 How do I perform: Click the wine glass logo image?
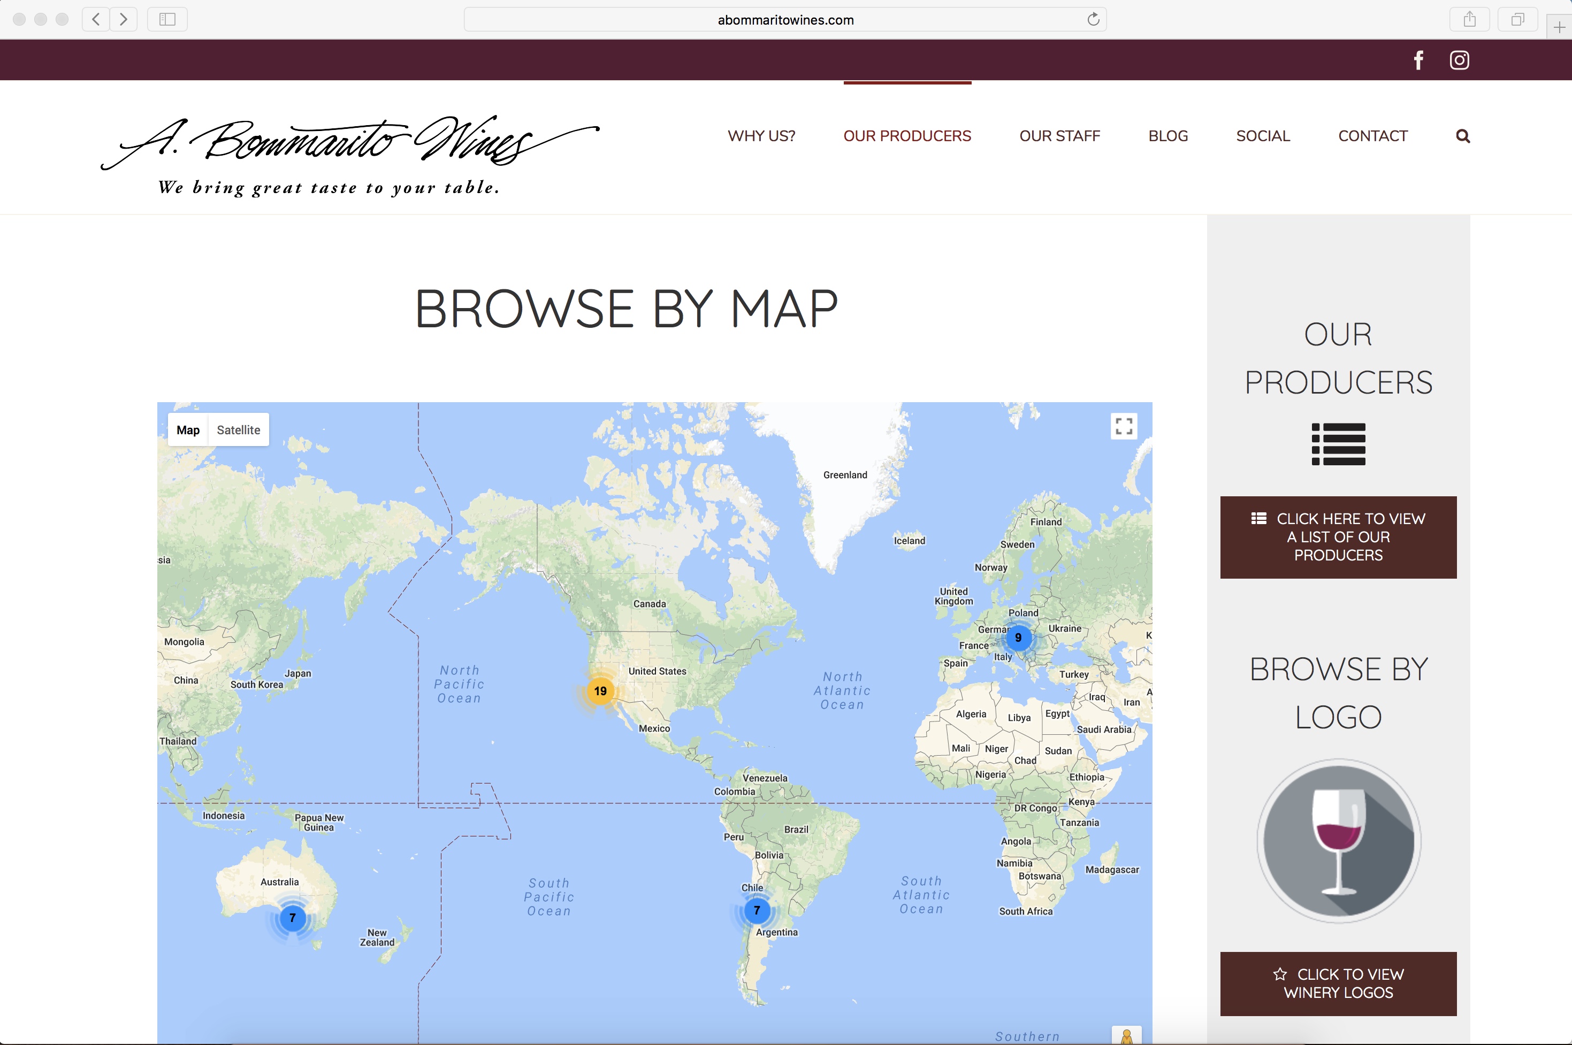[x=1338, y=840]
